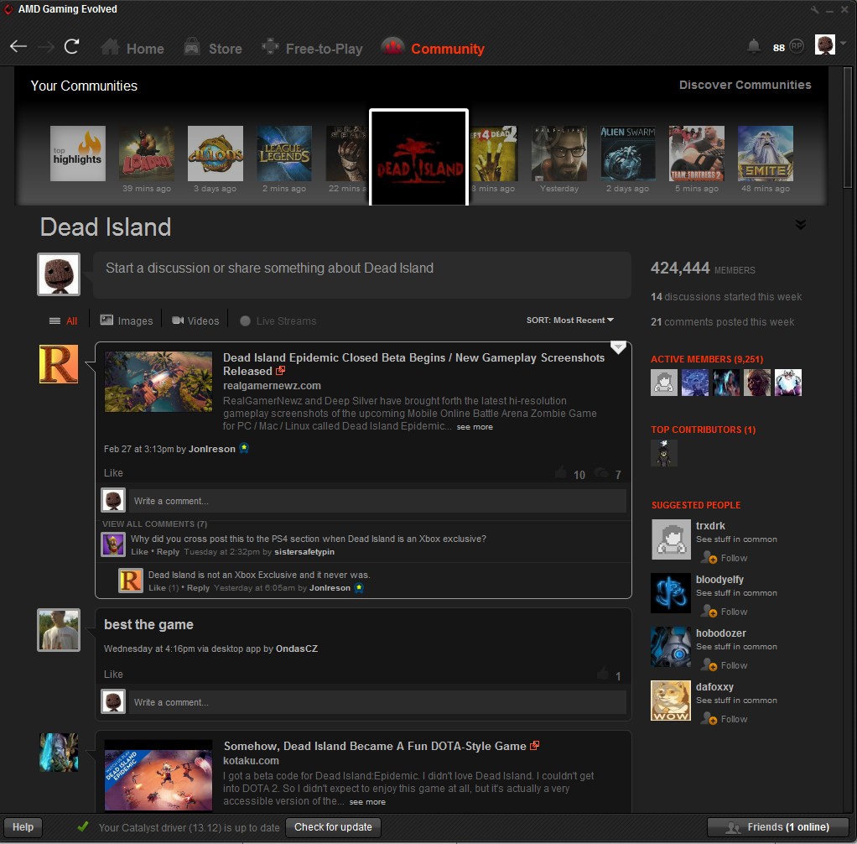Follow hobodozer
This screenshot has height=844, width=857.
pos(725,665)
